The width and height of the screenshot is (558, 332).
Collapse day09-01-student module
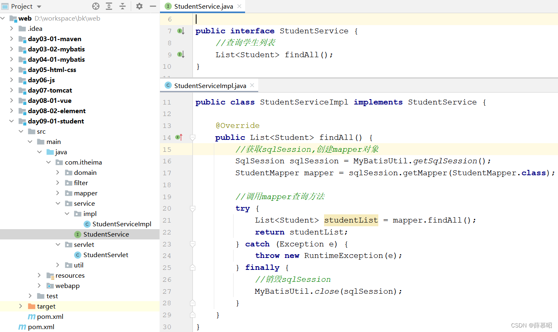click(12, 121)
